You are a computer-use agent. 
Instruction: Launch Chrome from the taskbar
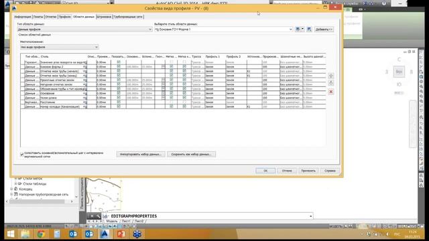click(41, 234)
